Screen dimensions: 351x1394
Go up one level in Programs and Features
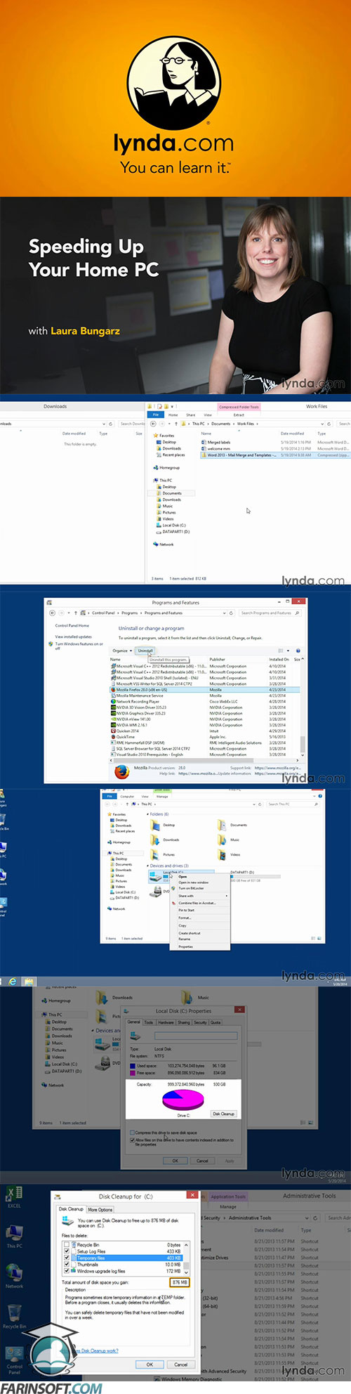click(76, 613)
